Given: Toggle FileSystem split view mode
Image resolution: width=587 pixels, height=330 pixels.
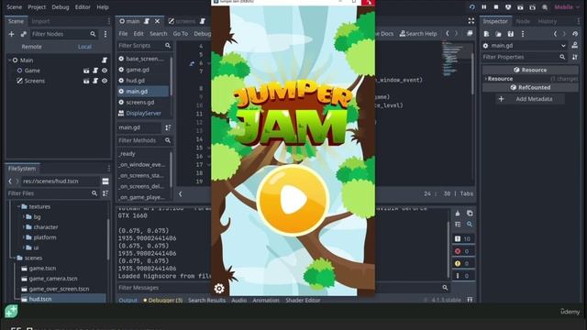Looking at the screenshot, I should tap(105, 181).
